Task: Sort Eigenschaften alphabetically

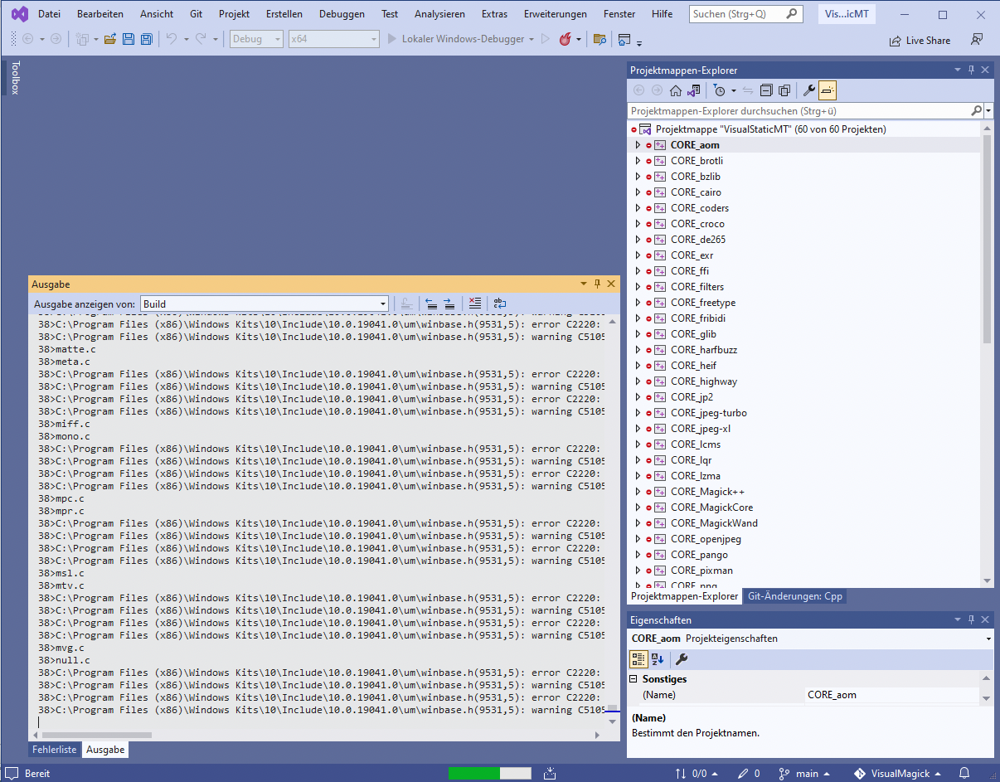Action: (x=658, y=659)
